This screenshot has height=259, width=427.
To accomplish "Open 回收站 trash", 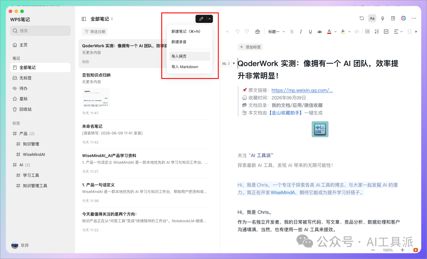I will pos(40,109).
